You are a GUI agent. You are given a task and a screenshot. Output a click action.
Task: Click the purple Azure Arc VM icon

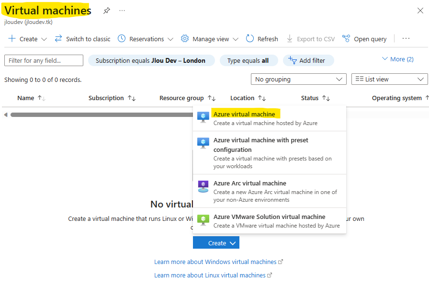click(203, 186)
